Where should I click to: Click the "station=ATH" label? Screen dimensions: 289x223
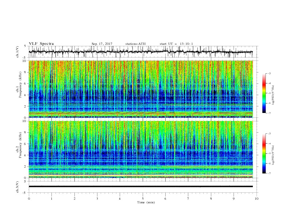(135, 44)
